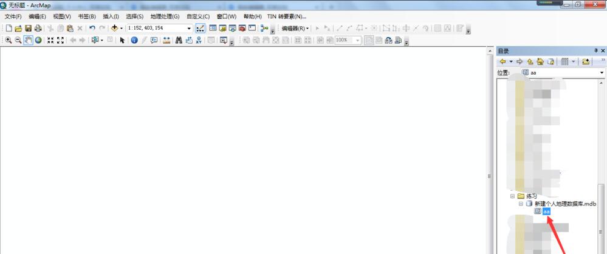Image resolution: width=607 pixels, height=254 pixels.
Task: Open the Bookmarks menu
Action: click(87, 16)
